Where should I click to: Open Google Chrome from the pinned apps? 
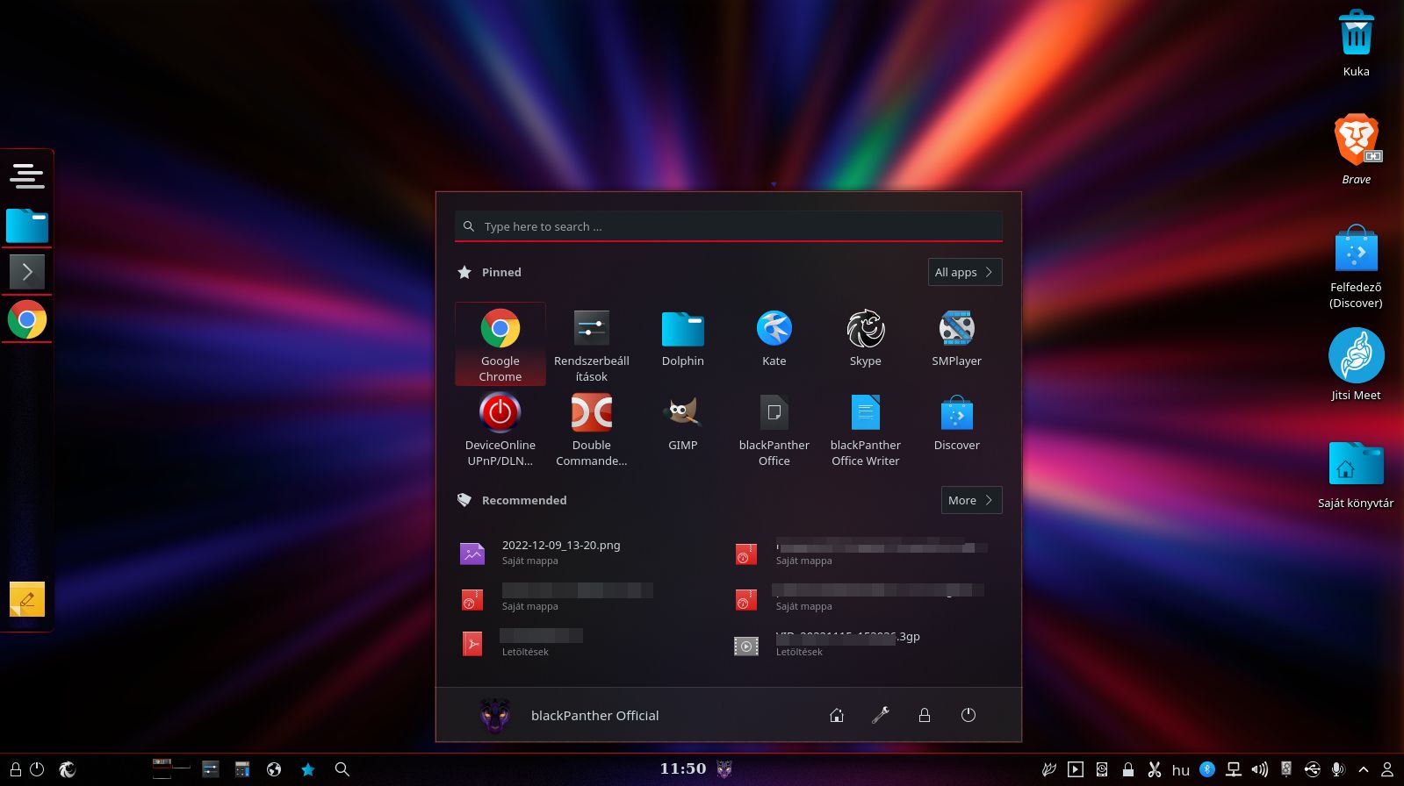pos(500,345)
